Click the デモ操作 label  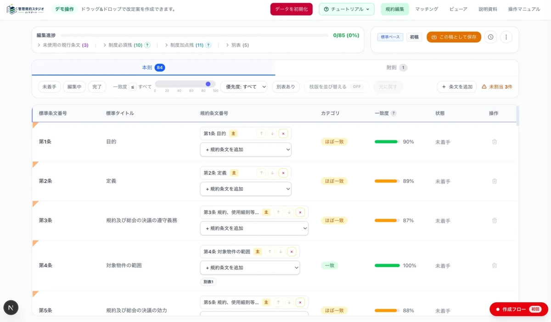(x=64, y=9)
